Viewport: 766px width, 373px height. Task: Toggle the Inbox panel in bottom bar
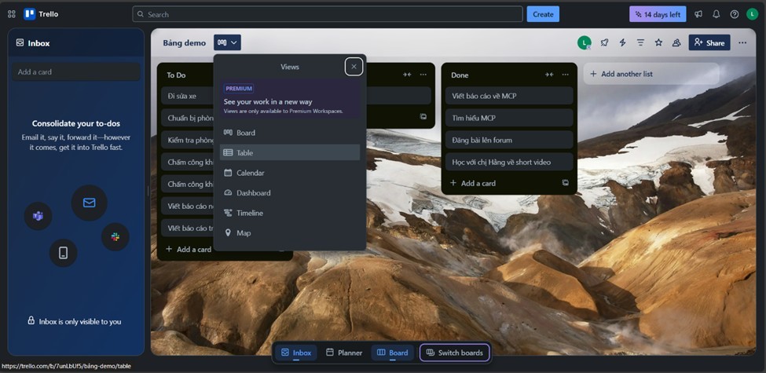click(x=296, y=353)
